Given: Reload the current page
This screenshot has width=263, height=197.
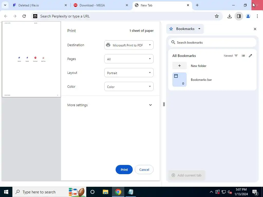Looking at the screenshot, I should click(x=24, y=16).
